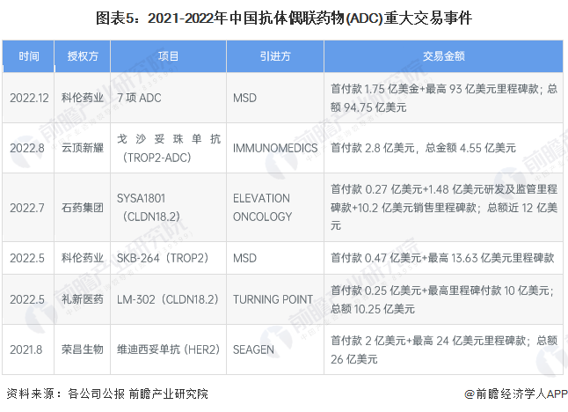Click the 资料来源 source line

pos(107,394)
